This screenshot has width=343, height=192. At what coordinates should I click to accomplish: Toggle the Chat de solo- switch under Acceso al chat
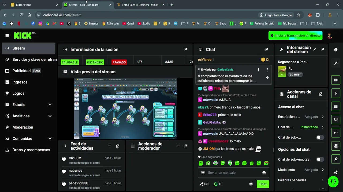click(x=320, y=138)
